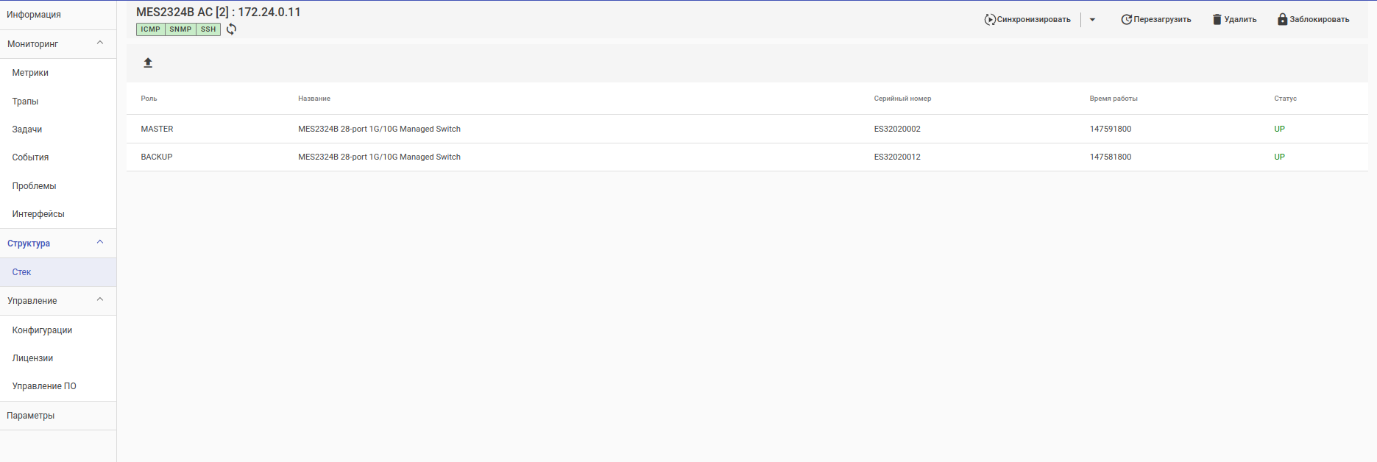
Task: Click uptime value 147591800
Action: [x=1111, y=129]
